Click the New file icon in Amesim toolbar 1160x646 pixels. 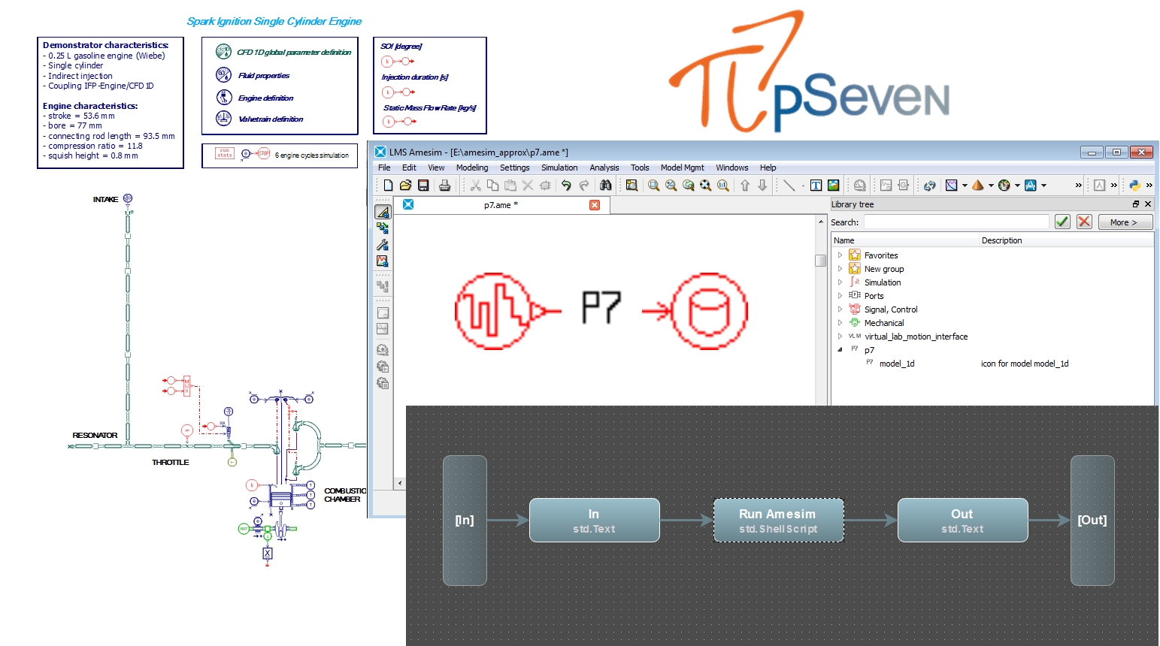click(x=388, y=186)
